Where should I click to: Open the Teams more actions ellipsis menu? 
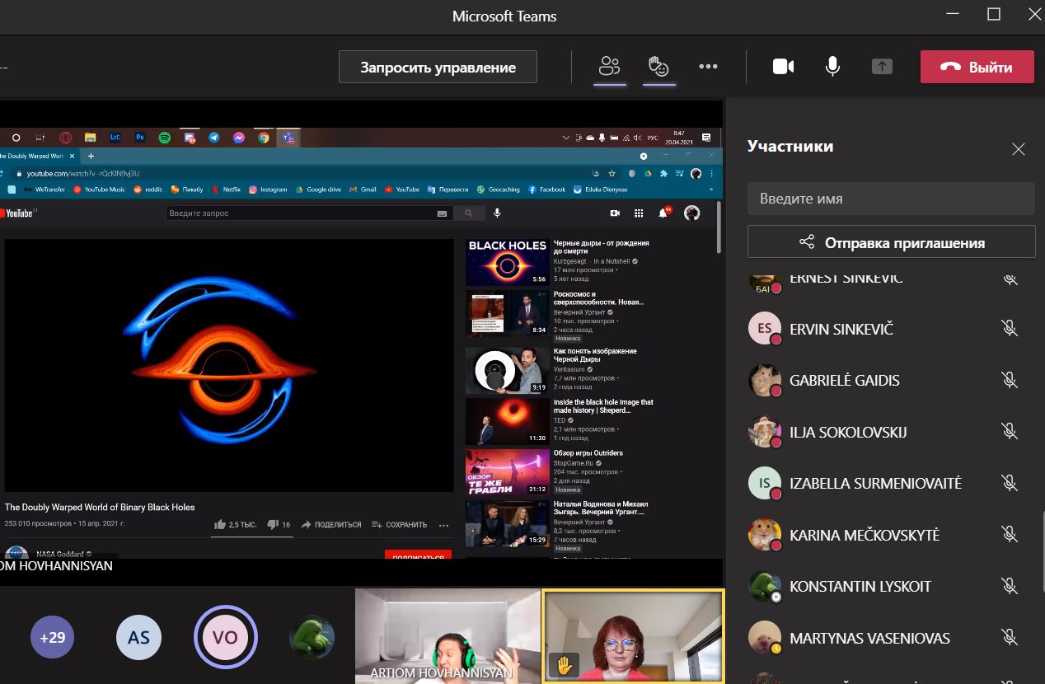(708, 67)
